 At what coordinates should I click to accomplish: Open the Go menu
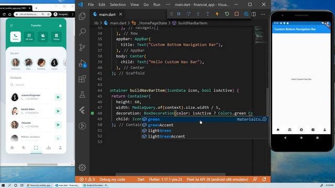146,5
